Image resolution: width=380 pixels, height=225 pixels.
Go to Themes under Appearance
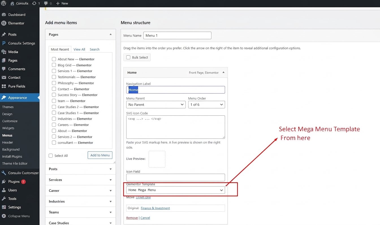pyautogui.click(x=8, y=107)
